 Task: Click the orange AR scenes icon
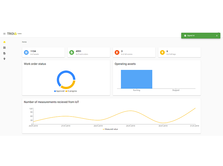(x=117, y=53)
